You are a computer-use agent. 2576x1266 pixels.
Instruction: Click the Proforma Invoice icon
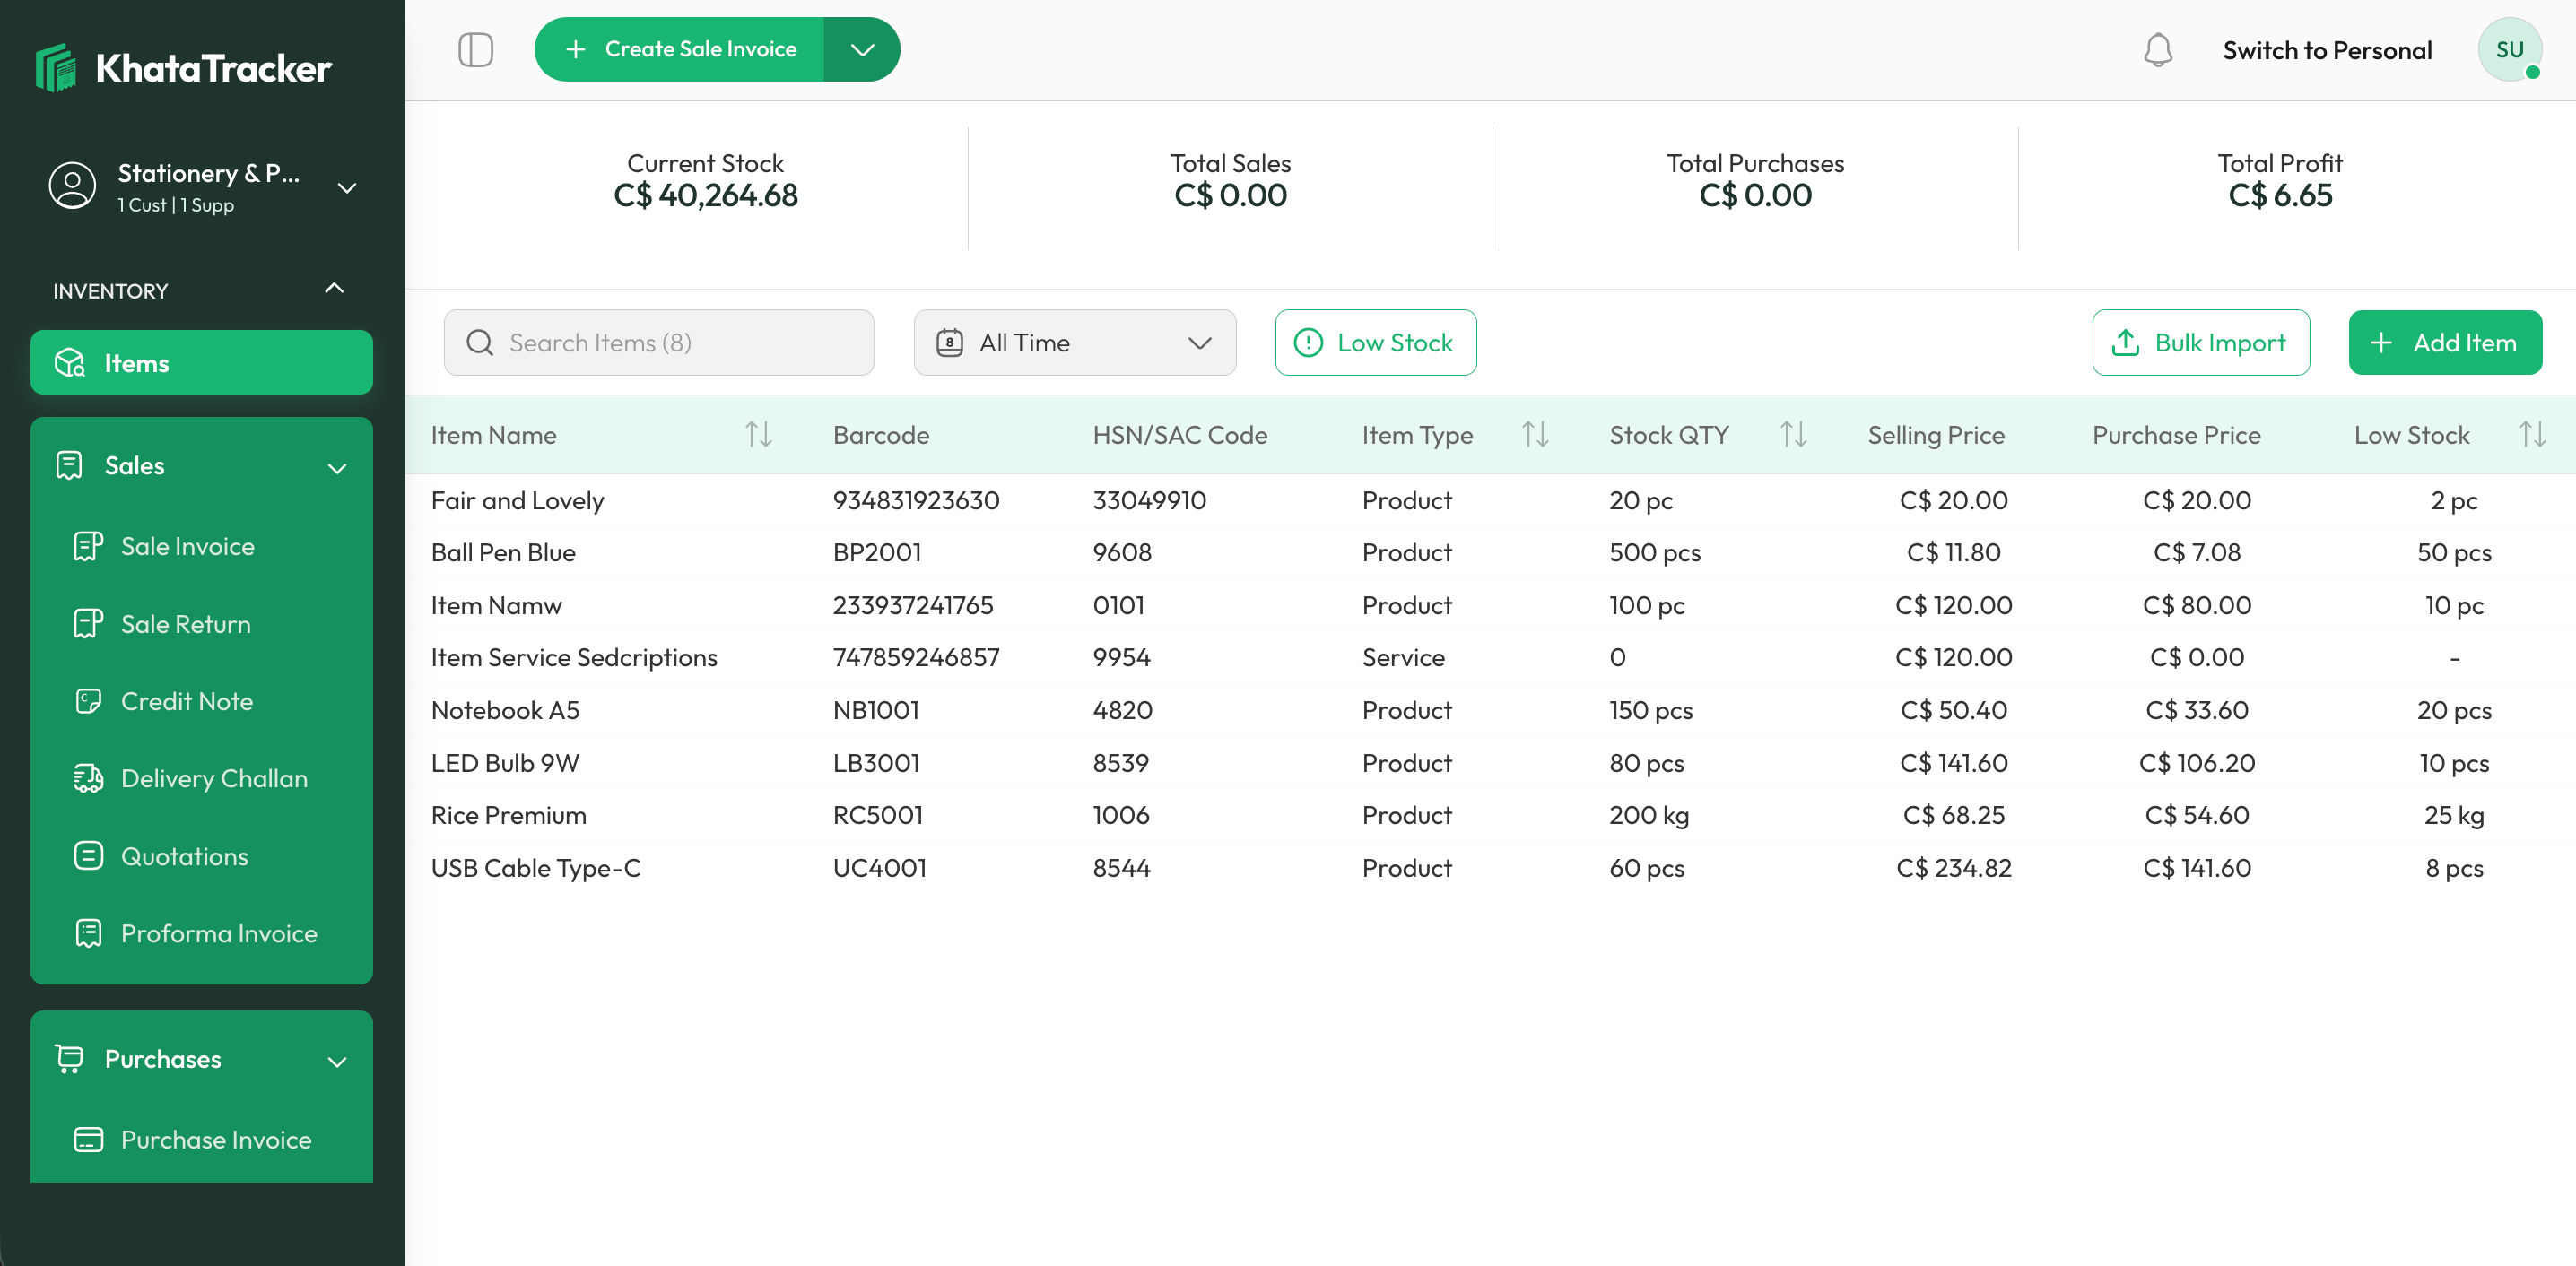[x=88, y=933]
